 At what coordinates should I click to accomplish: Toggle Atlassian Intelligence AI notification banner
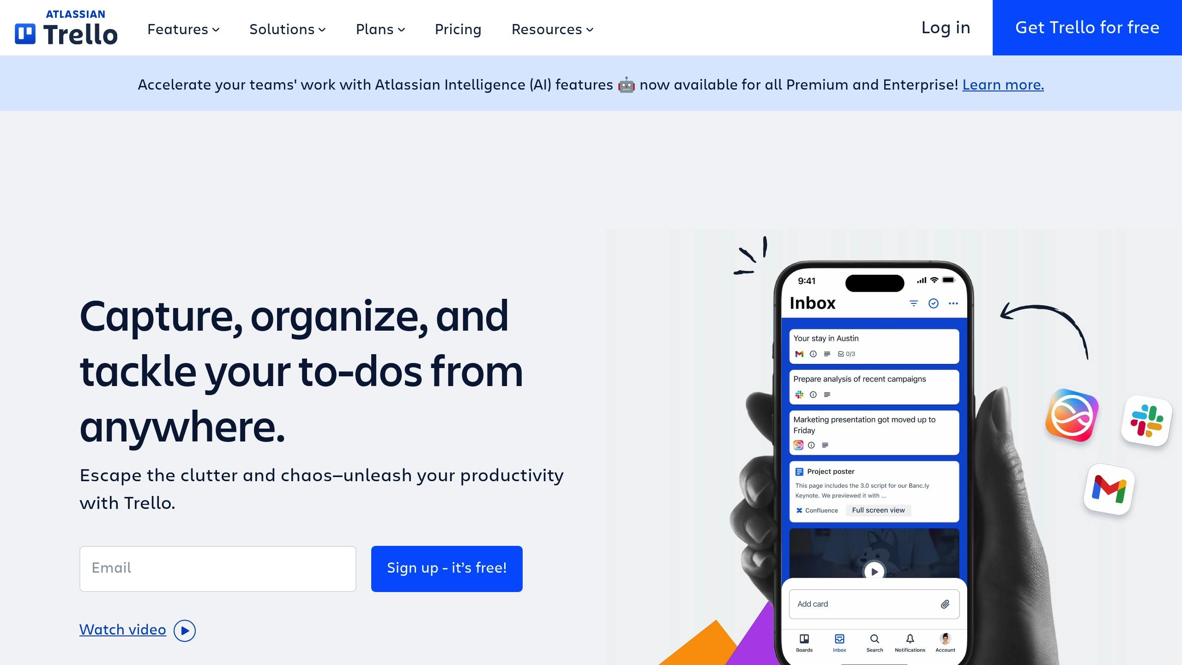coord(591,84)
